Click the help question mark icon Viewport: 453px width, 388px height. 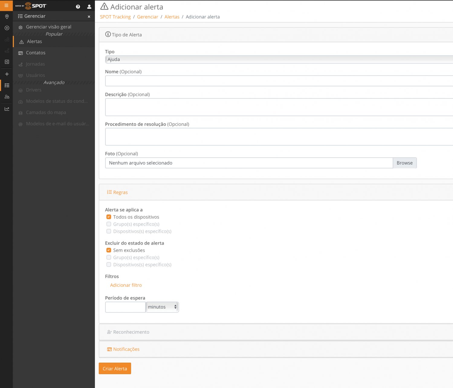pyautogui.click(x=78, y=7)
